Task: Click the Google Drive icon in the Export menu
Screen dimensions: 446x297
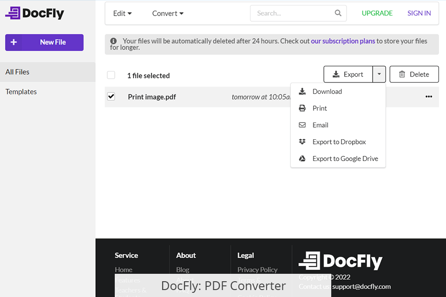Action: tap(302, 158)
